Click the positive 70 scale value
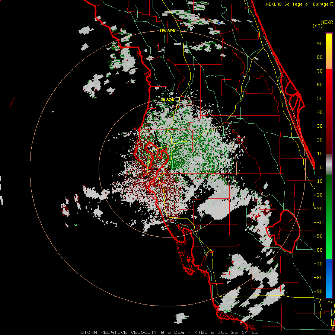Screen dimensions: 335x335 click(320, 71)
